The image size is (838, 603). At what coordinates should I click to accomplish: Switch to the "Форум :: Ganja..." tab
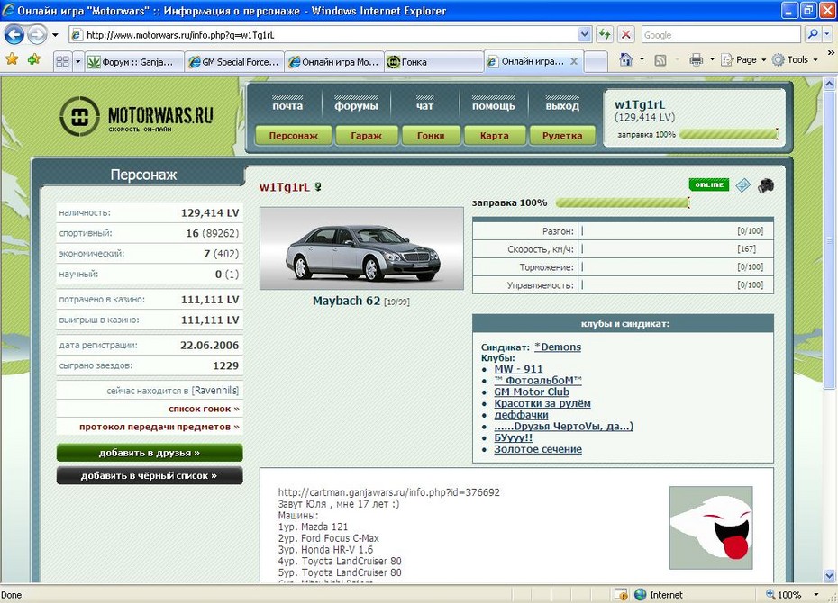[134, 62]
